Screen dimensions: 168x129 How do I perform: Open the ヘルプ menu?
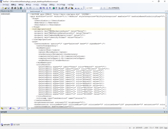(70, 5)
